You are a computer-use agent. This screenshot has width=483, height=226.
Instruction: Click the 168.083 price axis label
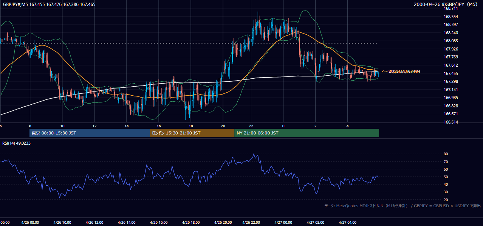coord(450,41)
